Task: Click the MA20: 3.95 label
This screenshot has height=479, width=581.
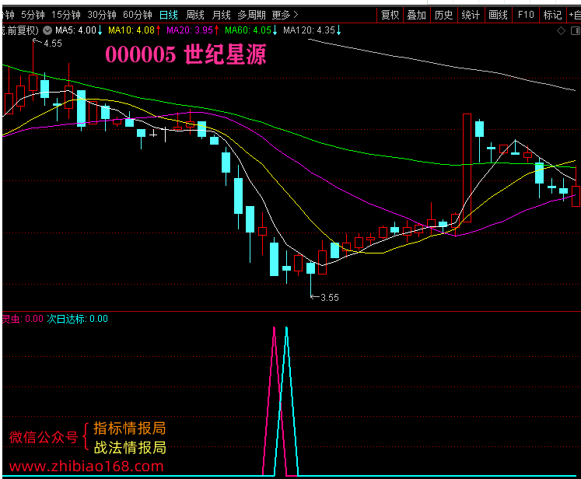Action: (x=193, y=30)
